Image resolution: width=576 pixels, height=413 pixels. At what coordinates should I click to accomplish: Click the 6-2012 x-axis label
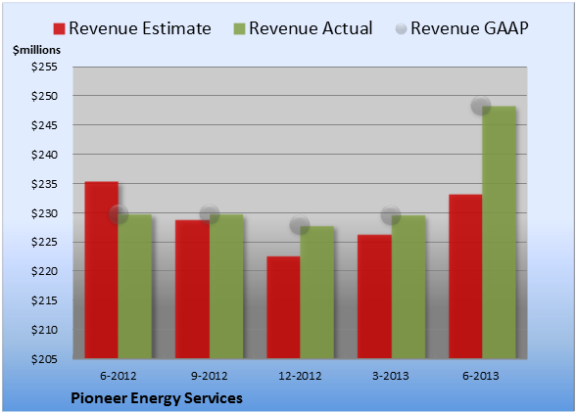tap(119, 376)
